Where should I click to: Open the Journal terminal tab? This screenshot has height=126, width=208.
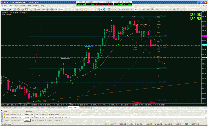click(58, 120)
